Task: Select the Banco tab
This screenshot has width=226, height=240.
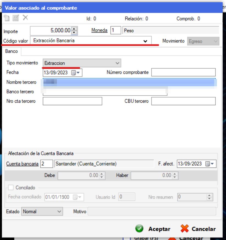Action: tap(12, 51)
